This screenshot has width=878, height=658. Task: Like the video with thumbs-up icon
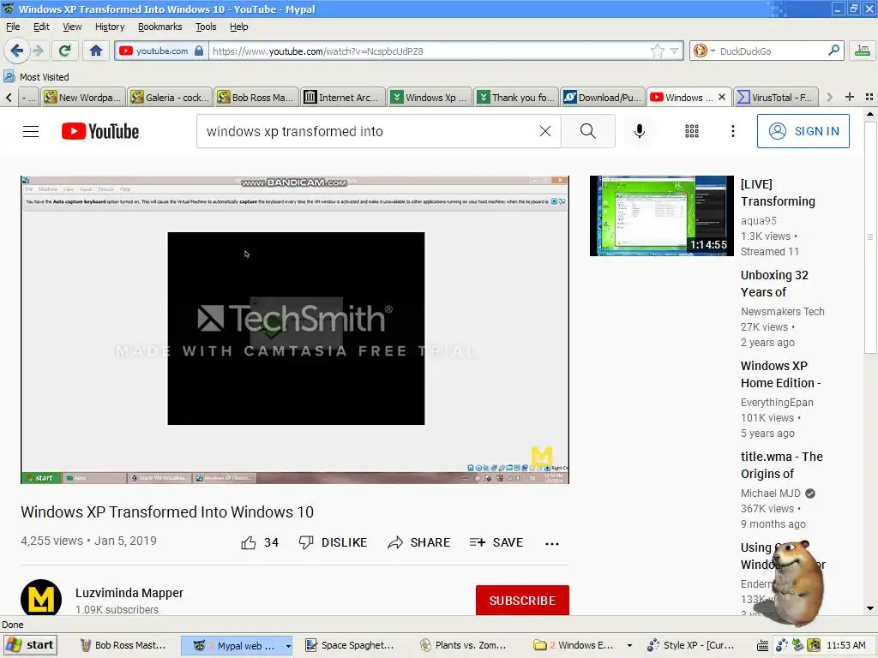click(x=249, y=542)
